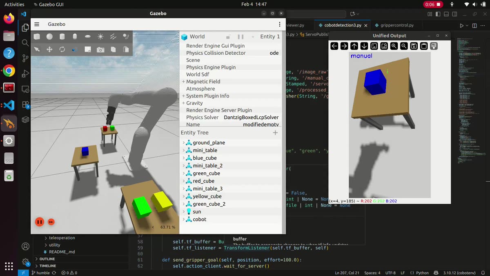The image size is (490, 276).
Task: Toggle the World pause icon
Action: tap(241, 37)
